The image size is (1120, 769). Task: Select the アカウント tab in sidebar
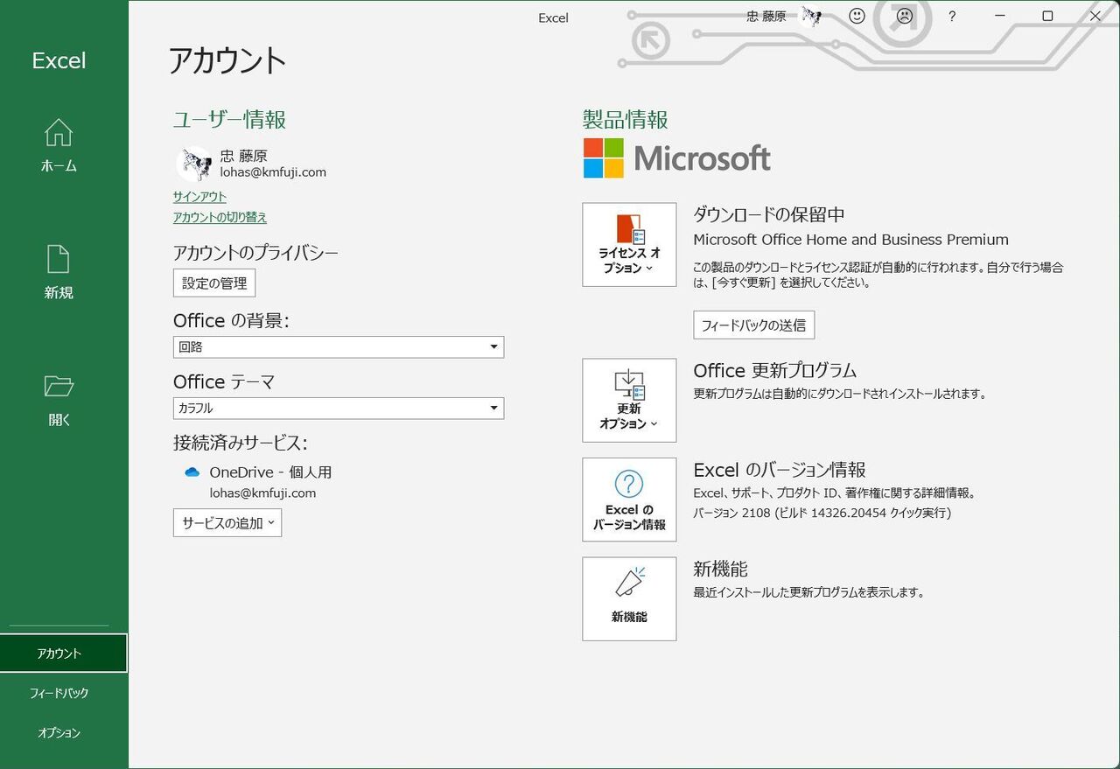64,654
